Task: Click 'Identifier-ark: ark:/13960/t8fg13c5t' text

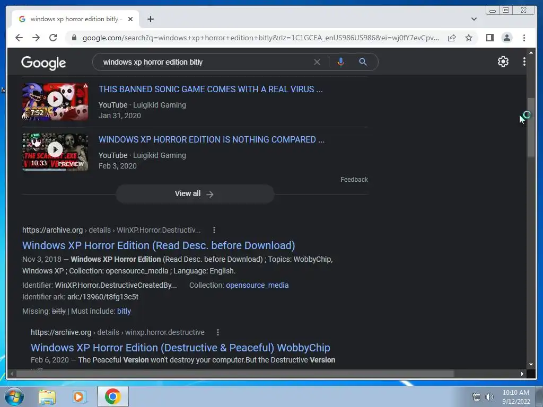Action: pos(81,297)
